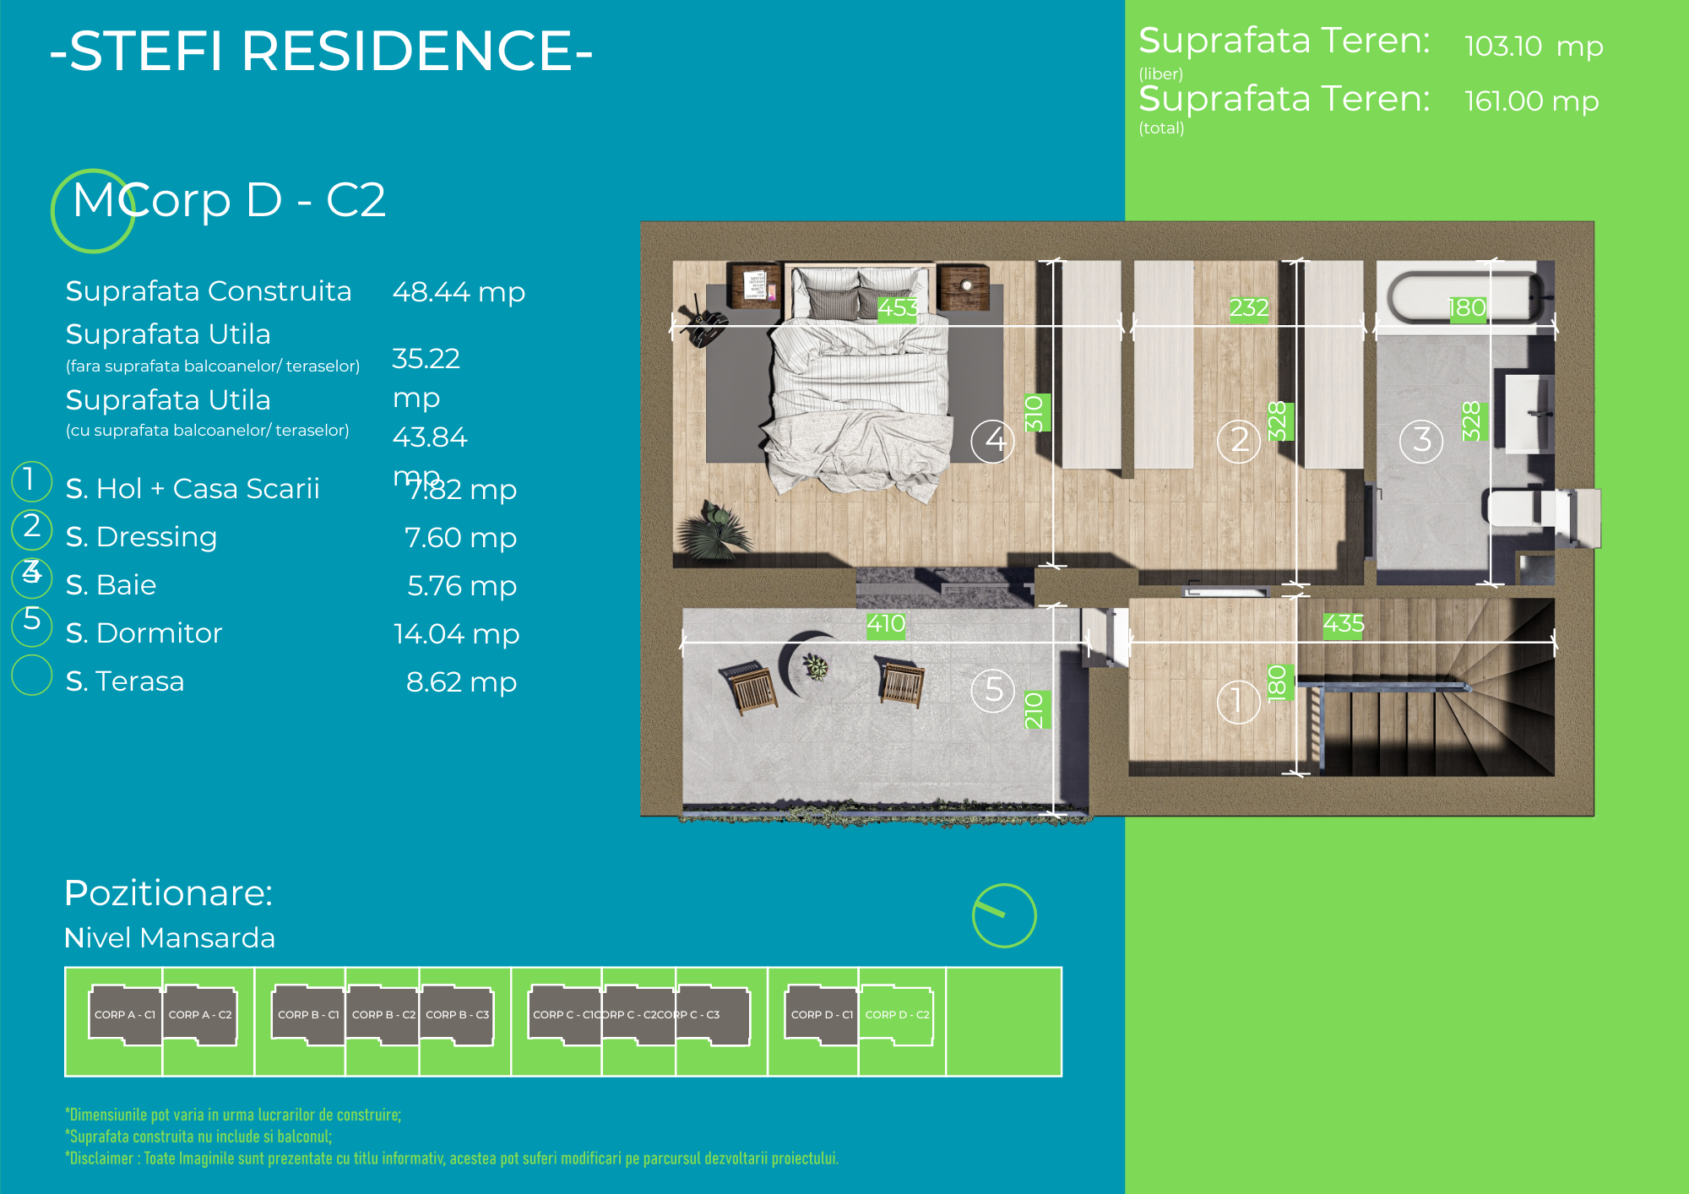The image size is (1689, 1194).
Task: Click the 453 dimension label
Action: click(897, 308)
